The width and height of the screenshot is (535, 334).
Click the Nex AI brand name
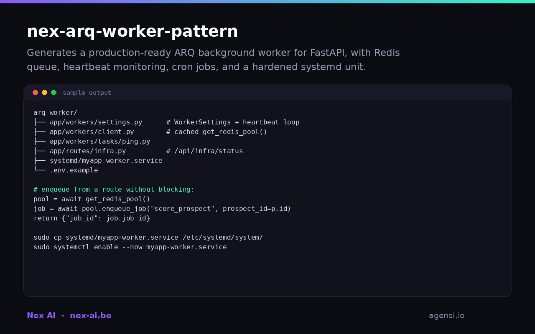click(41, 316)
